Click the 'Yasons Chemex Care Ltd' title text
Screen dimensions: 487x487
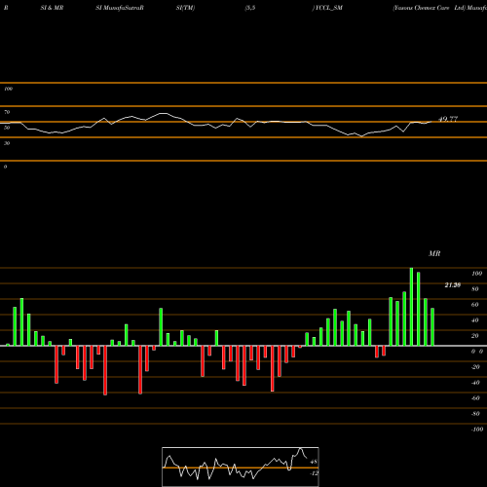coord(429,8)
